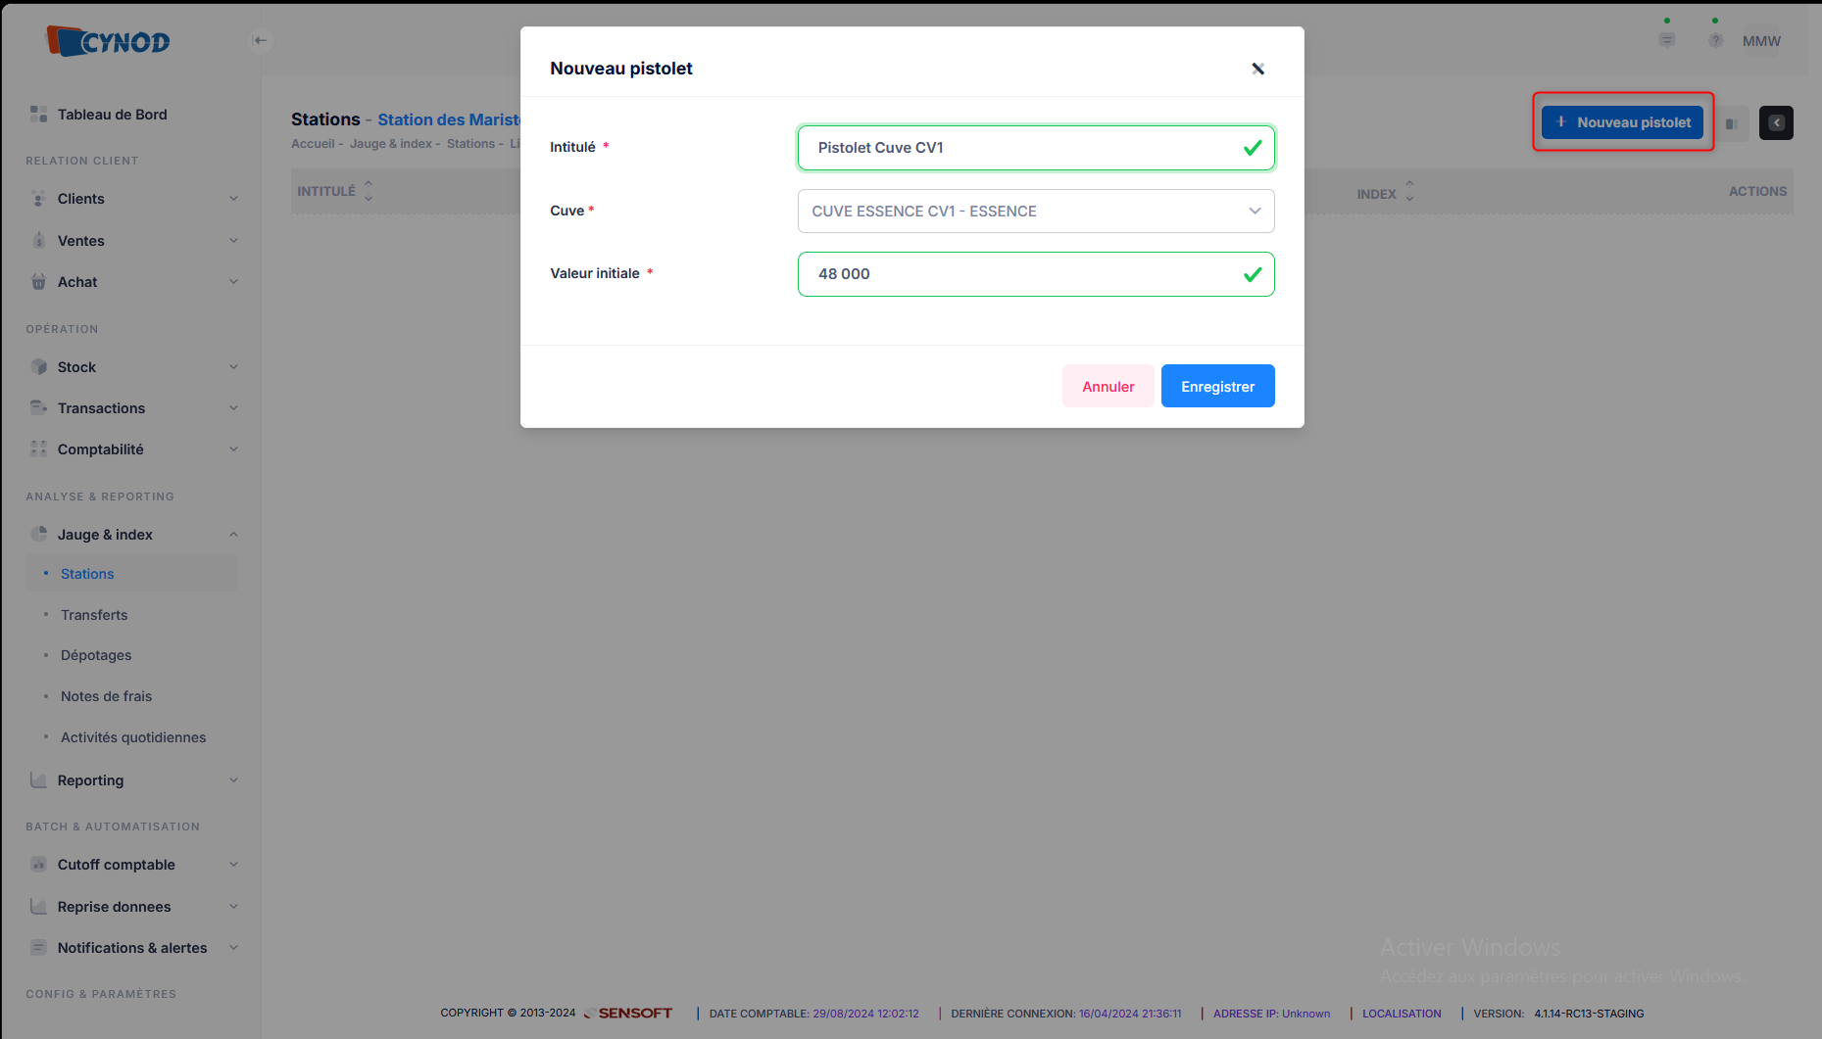Image resolution: width=1822 pixels, height=1039 pixels.
Task: Click the dark back chevron button
Action: [x=1776, y=122]
